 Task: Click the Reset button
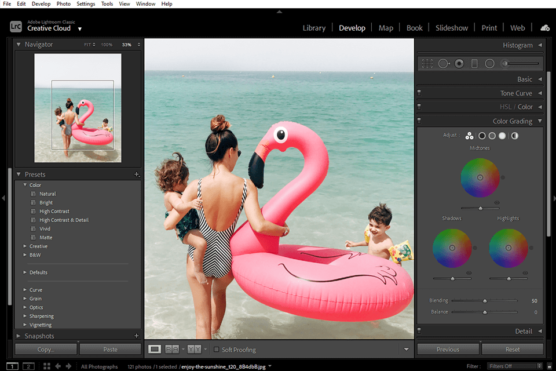(512, 350)
